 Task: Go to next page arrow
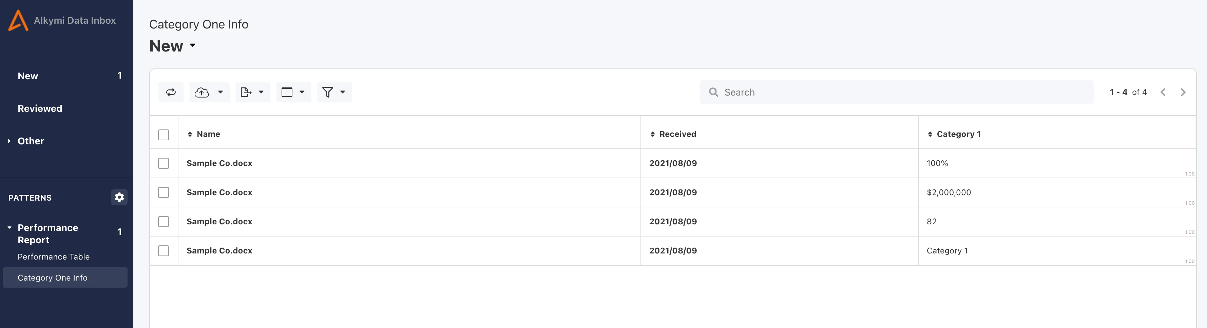(1183, 92)
